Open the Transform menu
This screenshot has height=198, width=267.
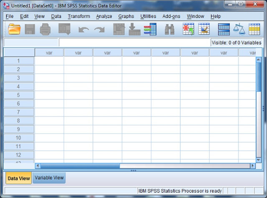79,16
